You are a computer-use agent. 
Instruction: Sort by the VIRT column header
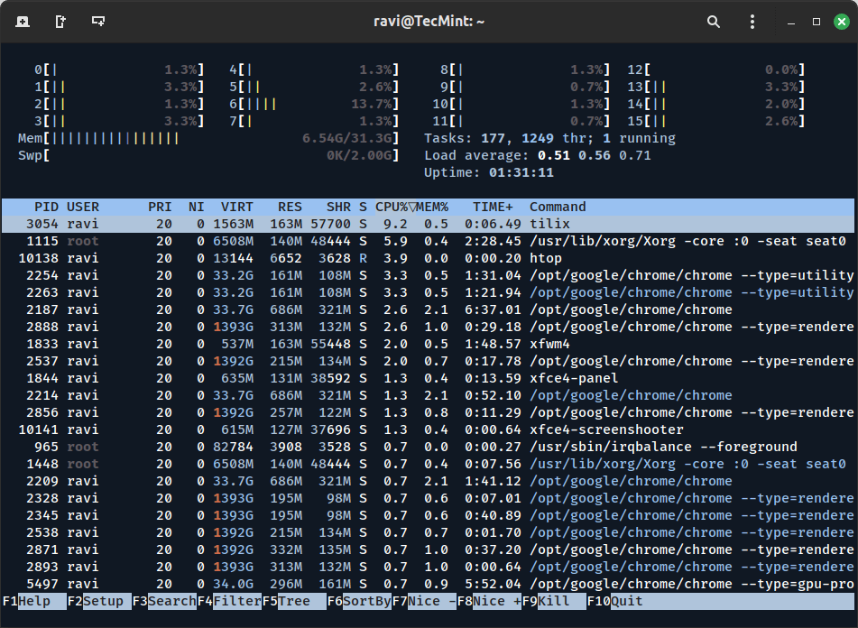(237, 207)
